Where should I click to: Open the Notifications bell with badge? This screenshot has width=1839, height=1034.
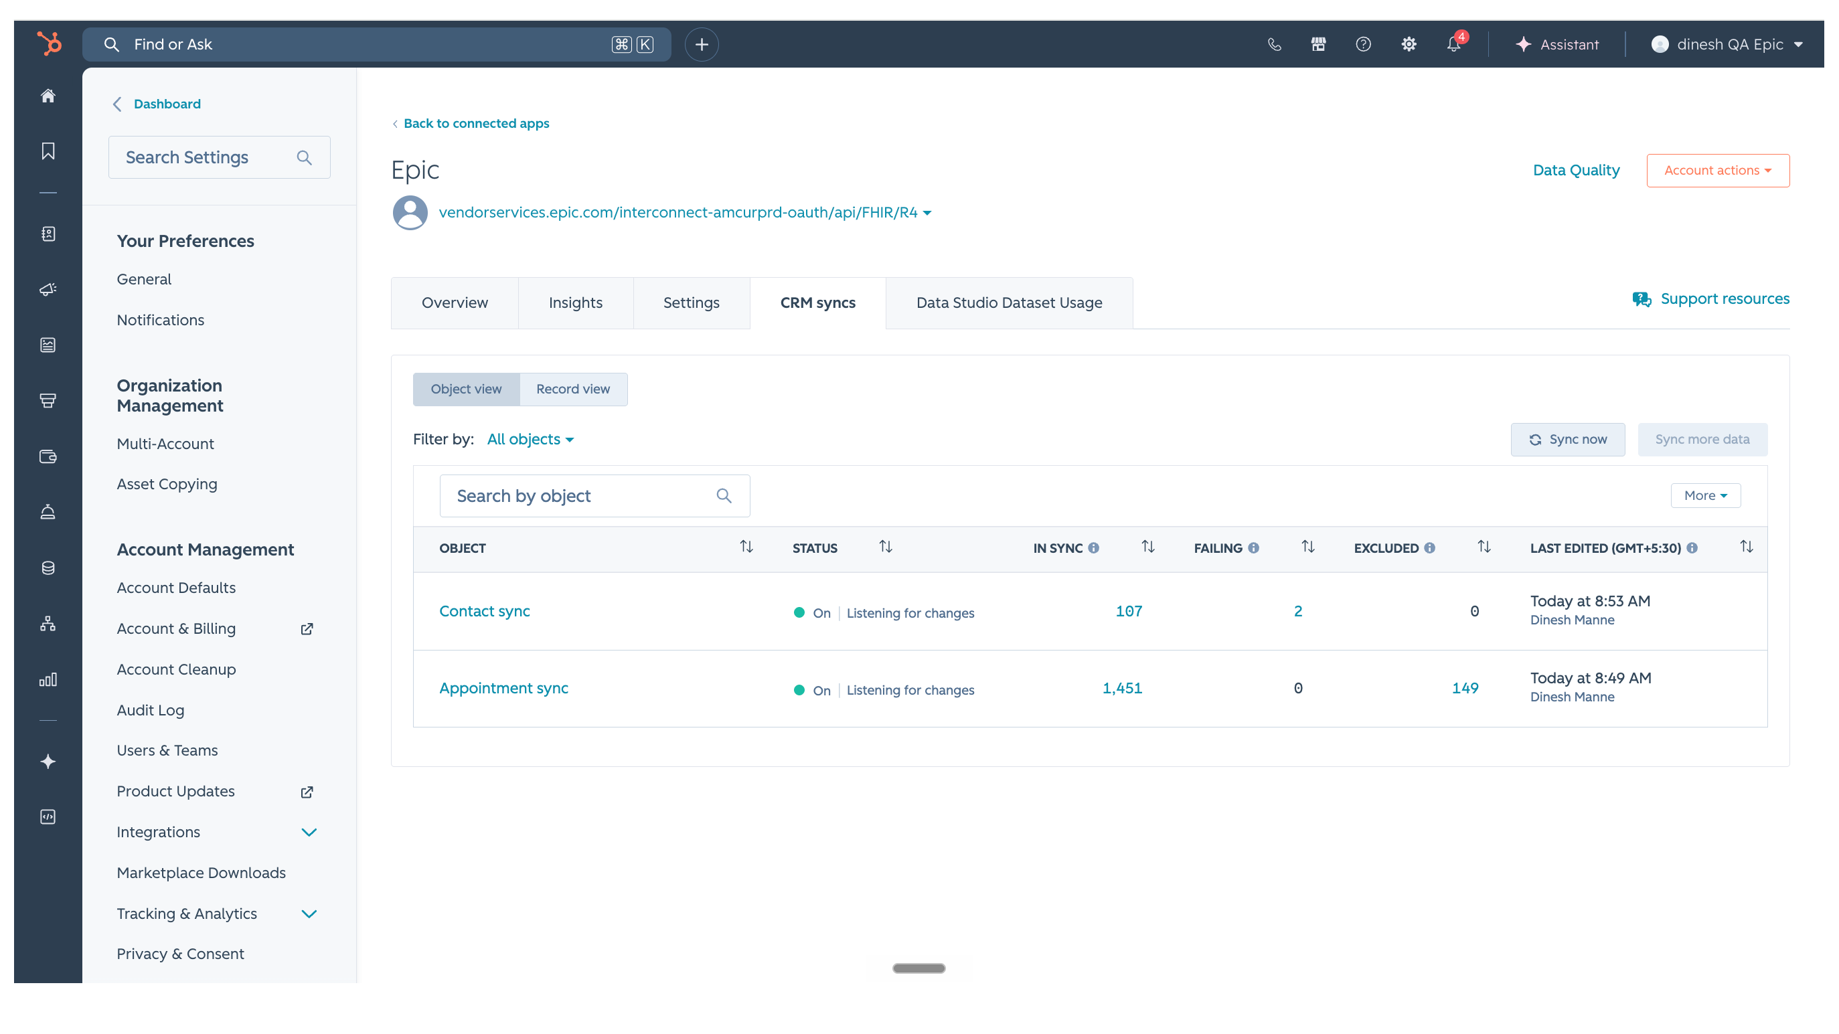tap(1455, 43)
